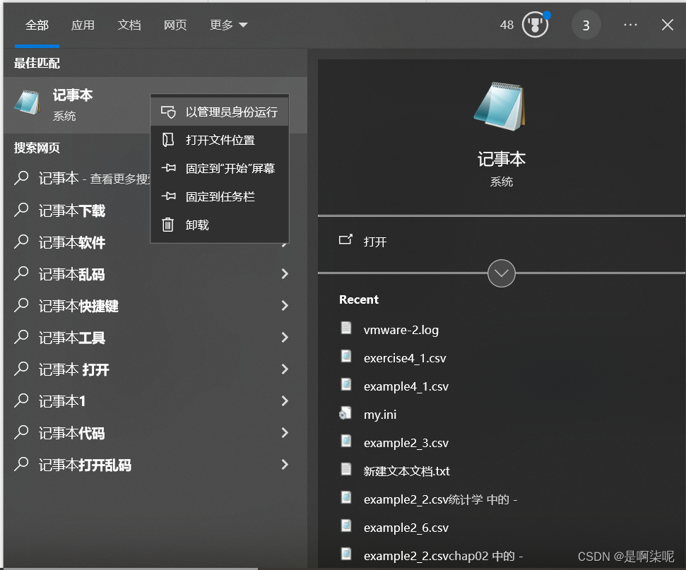Screen dimensions: 686x570
Task: Expand arrow for 记事本工具 suggestion
Action: point(285,338)
